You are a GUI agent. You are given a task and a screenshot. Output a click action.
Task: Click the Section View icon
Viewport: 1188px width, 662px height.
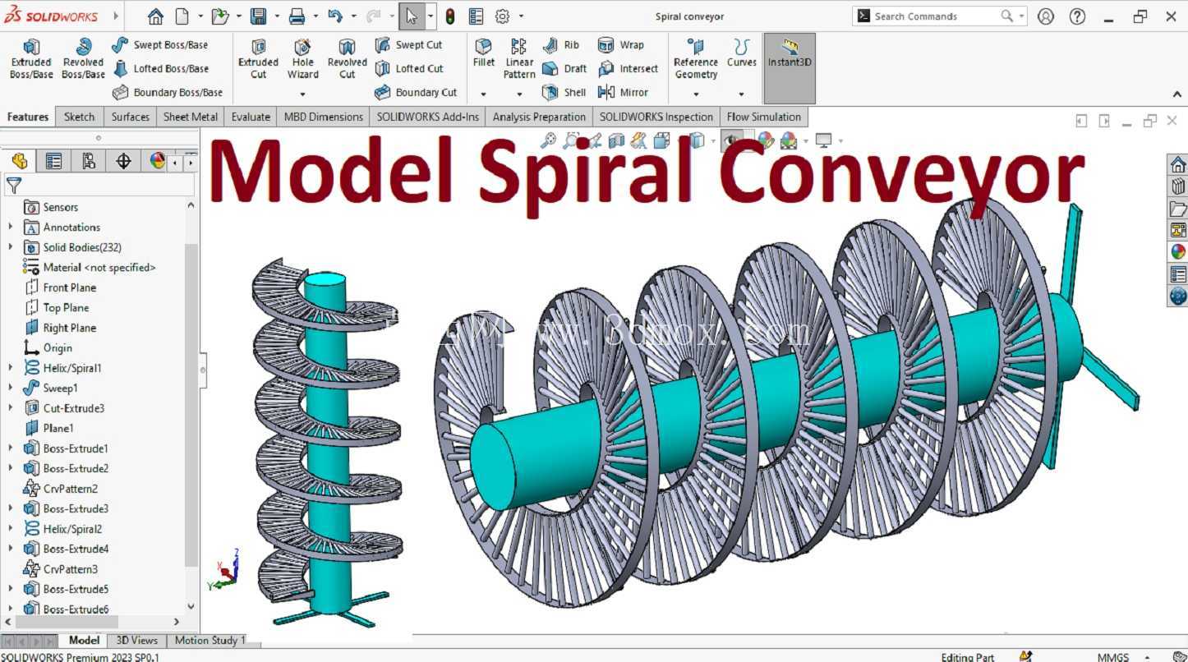pyautogui.click(x=617, y=140)
